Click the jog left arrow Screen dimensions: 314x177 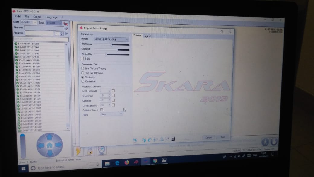41,146
